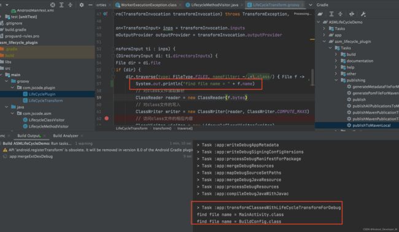Screen dimensions: 399x232
Task: Open Gradle build tool settings wrench
Action: (x=363, y=14)
